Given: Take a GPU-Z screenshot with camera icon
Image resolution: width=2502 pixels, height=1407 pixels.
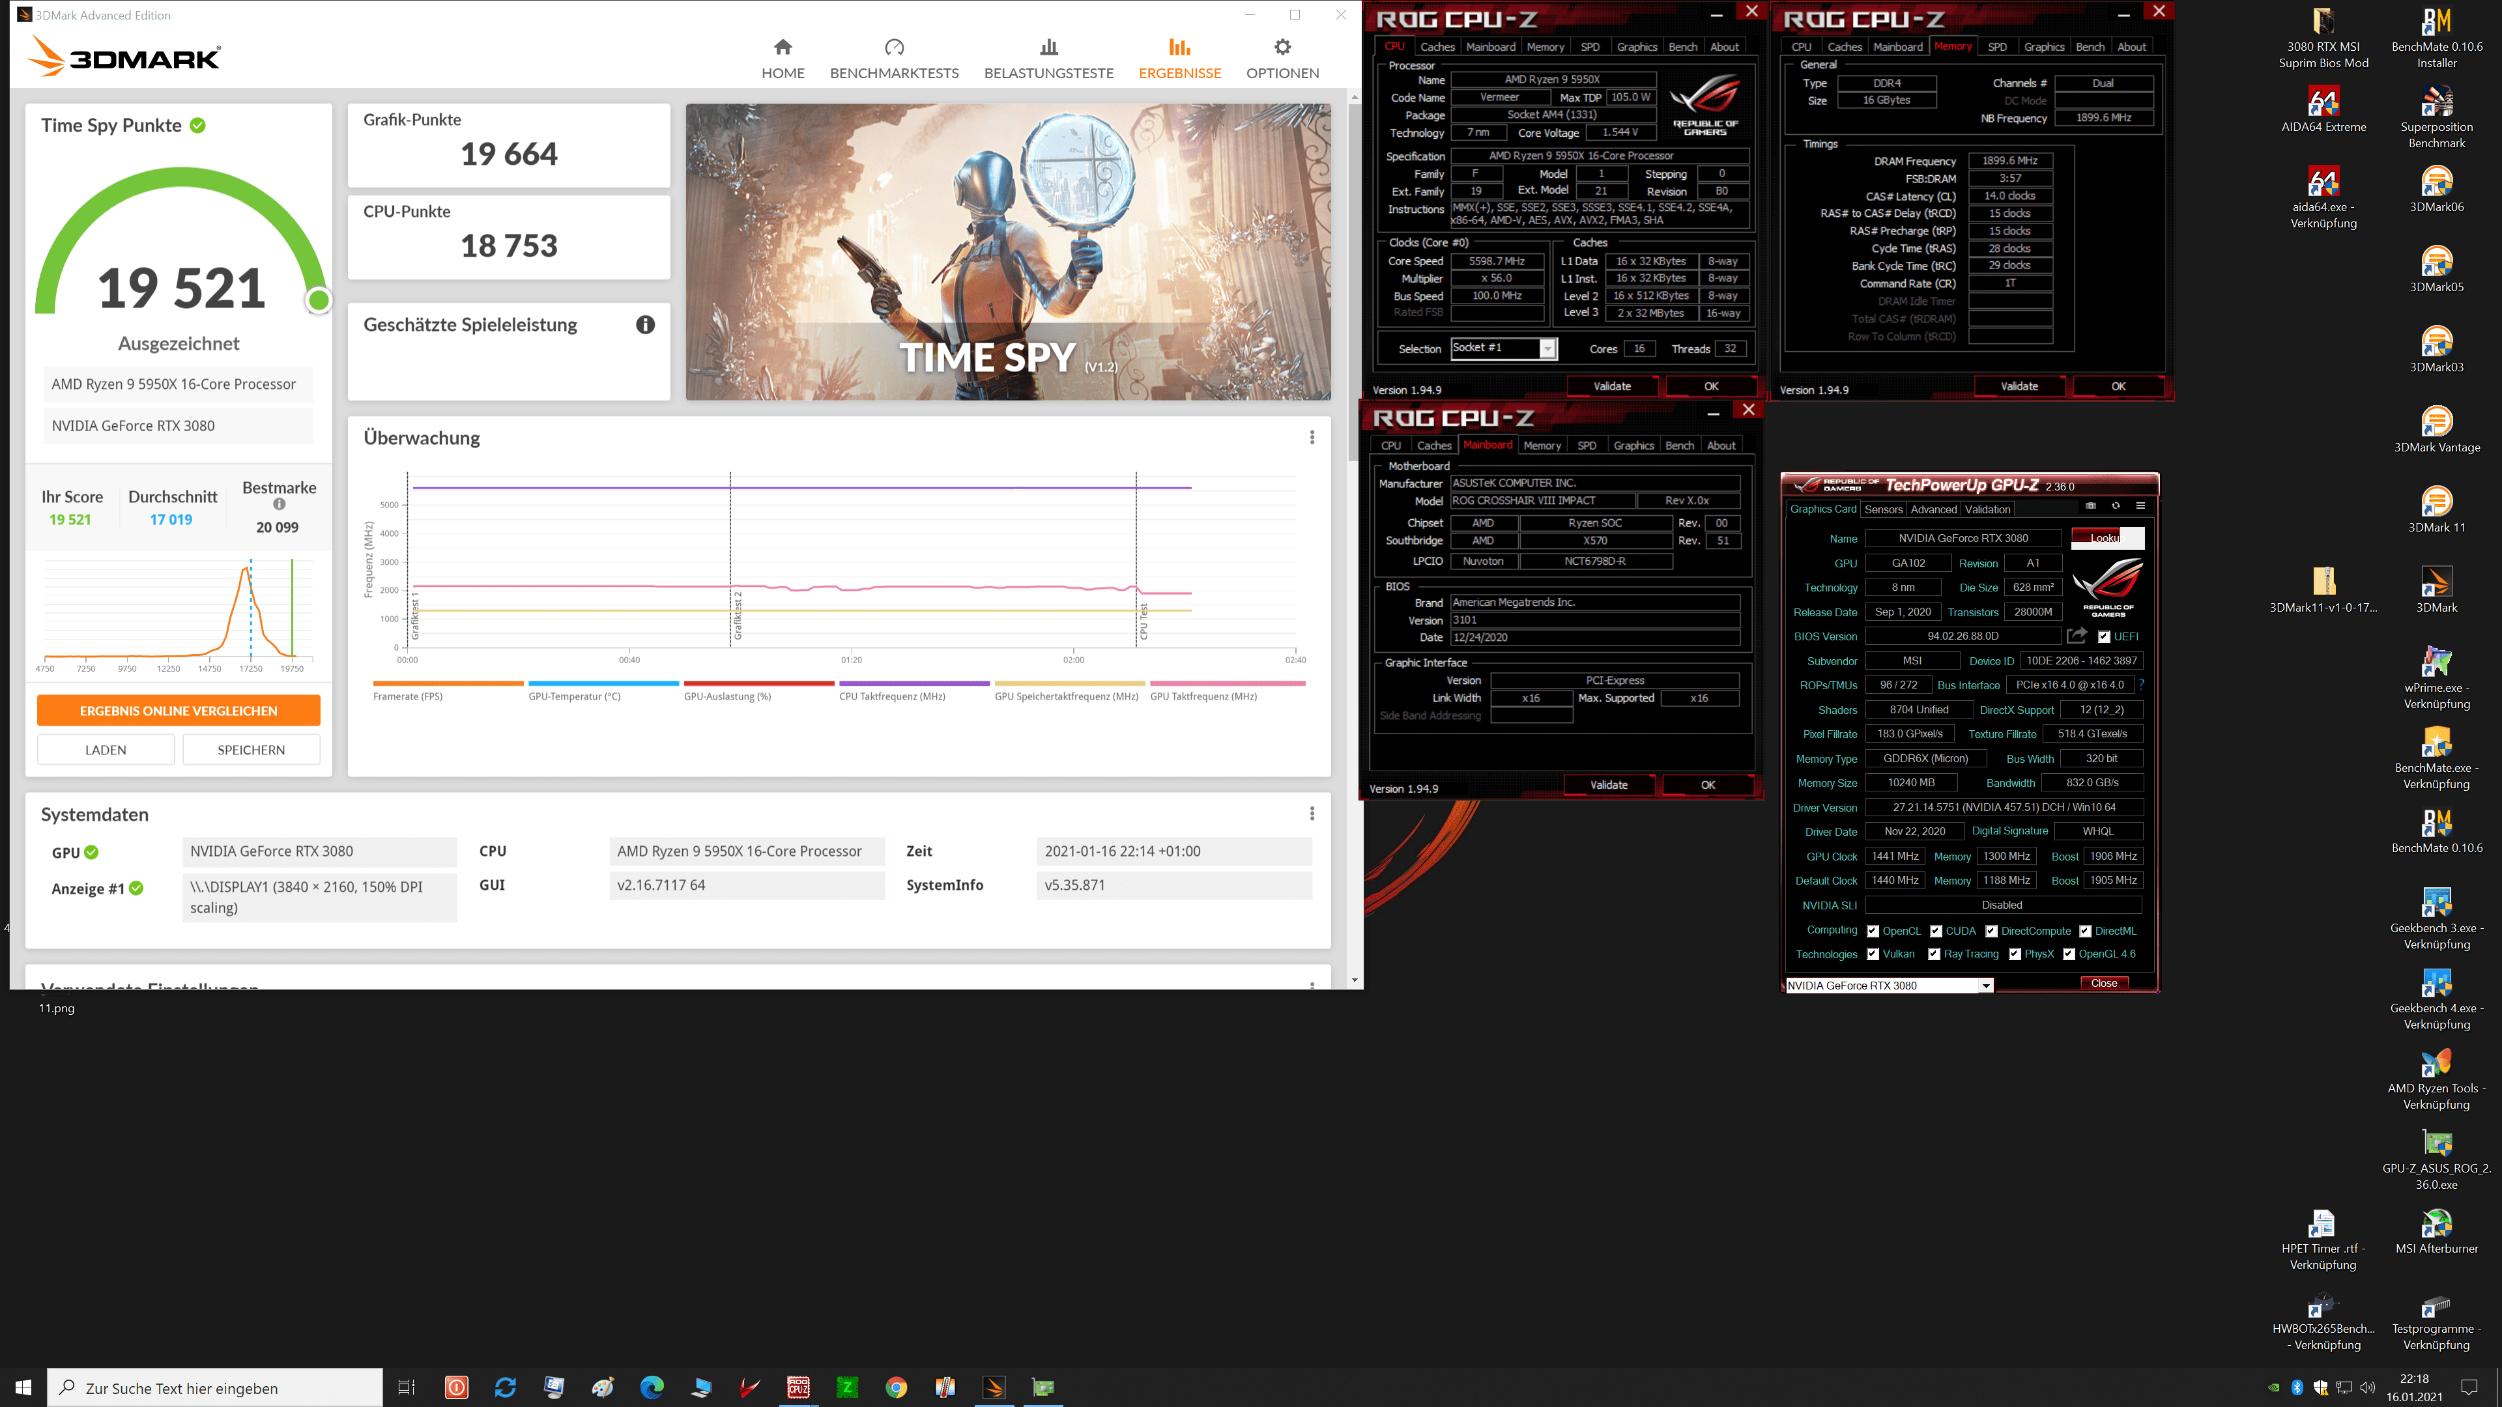Looking at the screenshot, I should click(x=2090, y=506).
